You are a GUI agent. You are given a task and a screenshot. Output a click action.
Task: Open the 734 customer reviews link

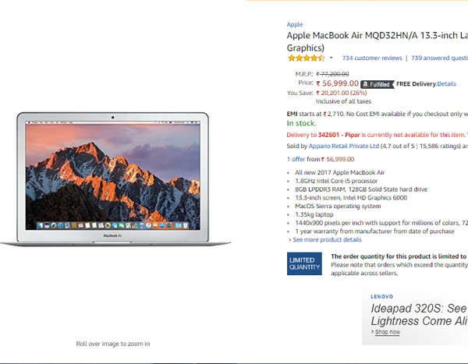point(372,58)
